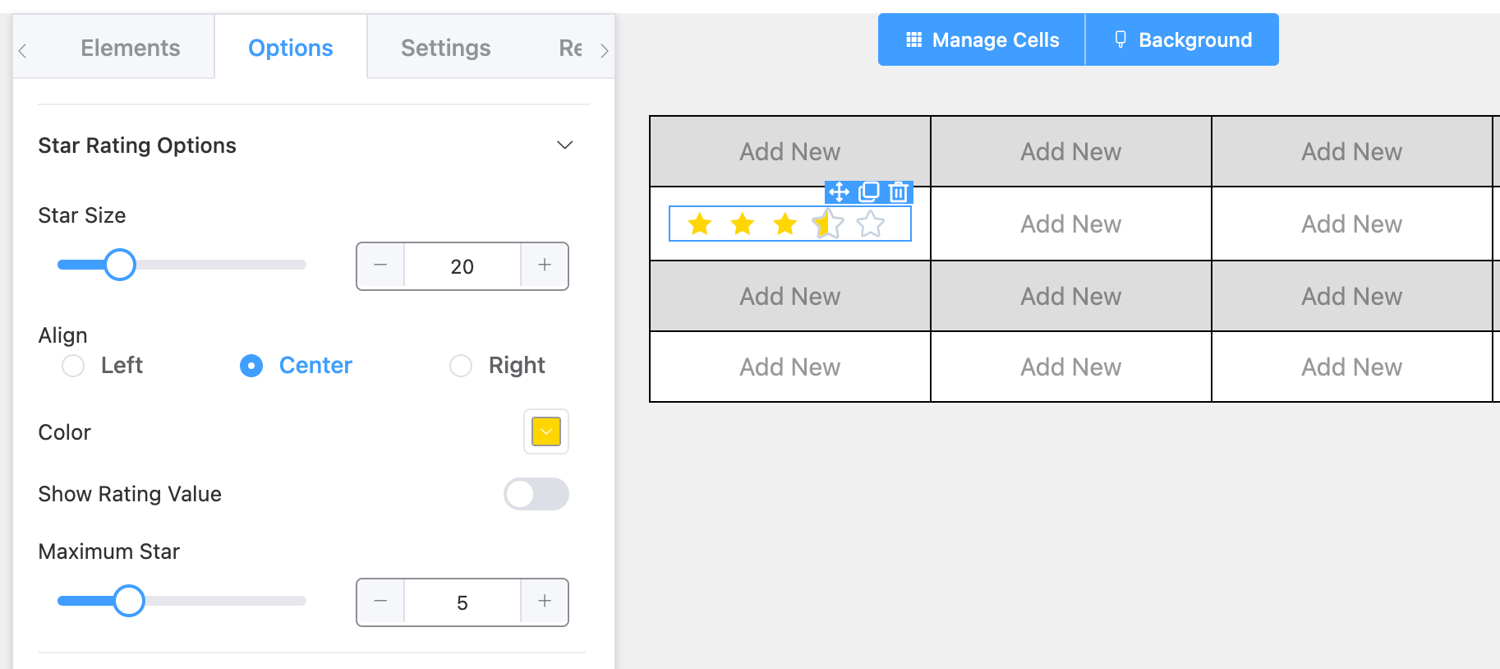This screenshot has width=1500, height=669.
Task: Click the move handle icon above the star rating
Action: (x=838, y=192)
